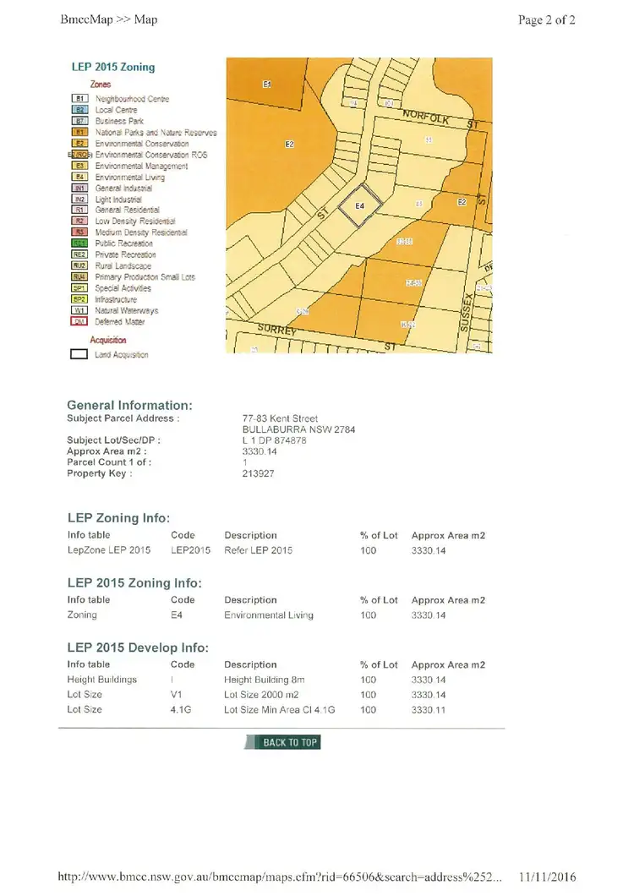Select the E4 Environmental Living legend swatch
The width and height of the screenshot is (634, 896).
pyautogui.click(x=79, y=178)
